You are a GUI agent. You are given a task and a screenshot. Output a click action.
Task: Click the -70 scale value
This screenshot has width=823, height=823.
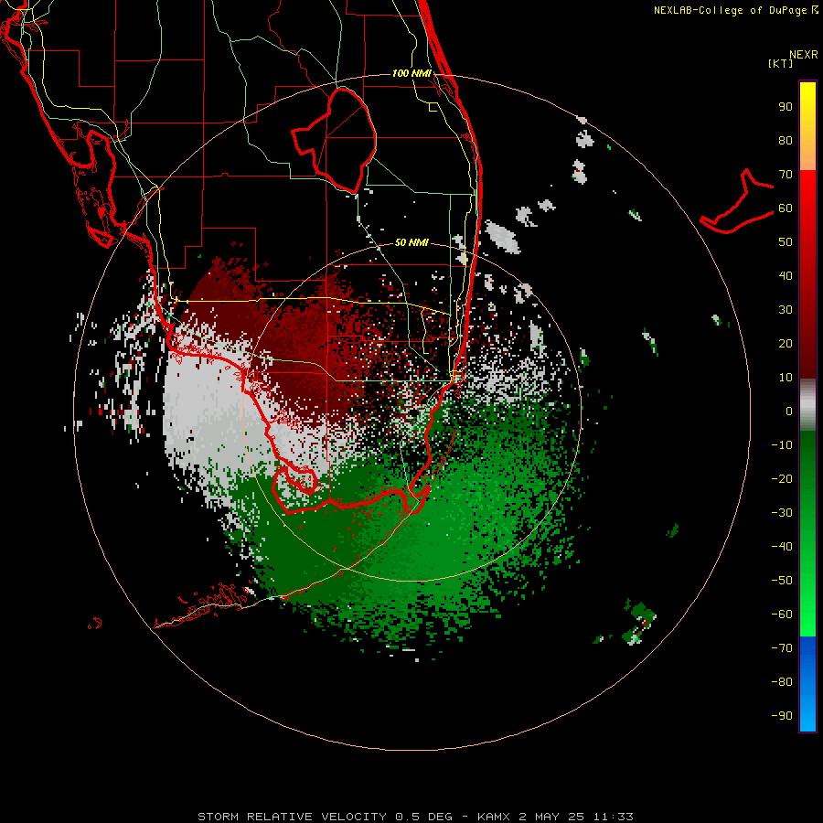(782, 648)
